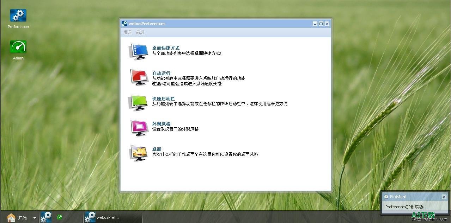Click the webosPreferences title bar gear icon

(x=124, y=24)
